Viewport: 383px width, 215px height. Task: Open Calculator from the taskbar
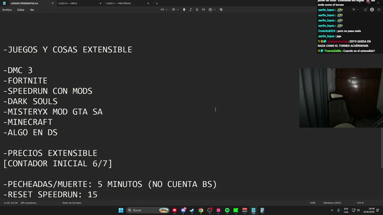click(262, 210)
